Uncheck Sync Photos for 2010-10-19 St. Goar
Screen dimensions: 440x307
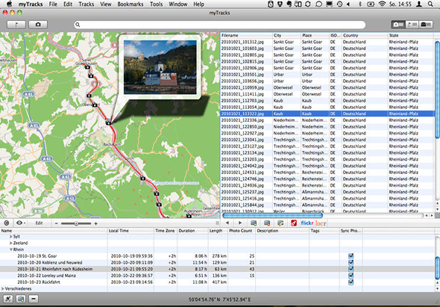point(351,255)
